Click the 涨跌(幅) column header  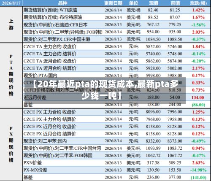(198, 3)
